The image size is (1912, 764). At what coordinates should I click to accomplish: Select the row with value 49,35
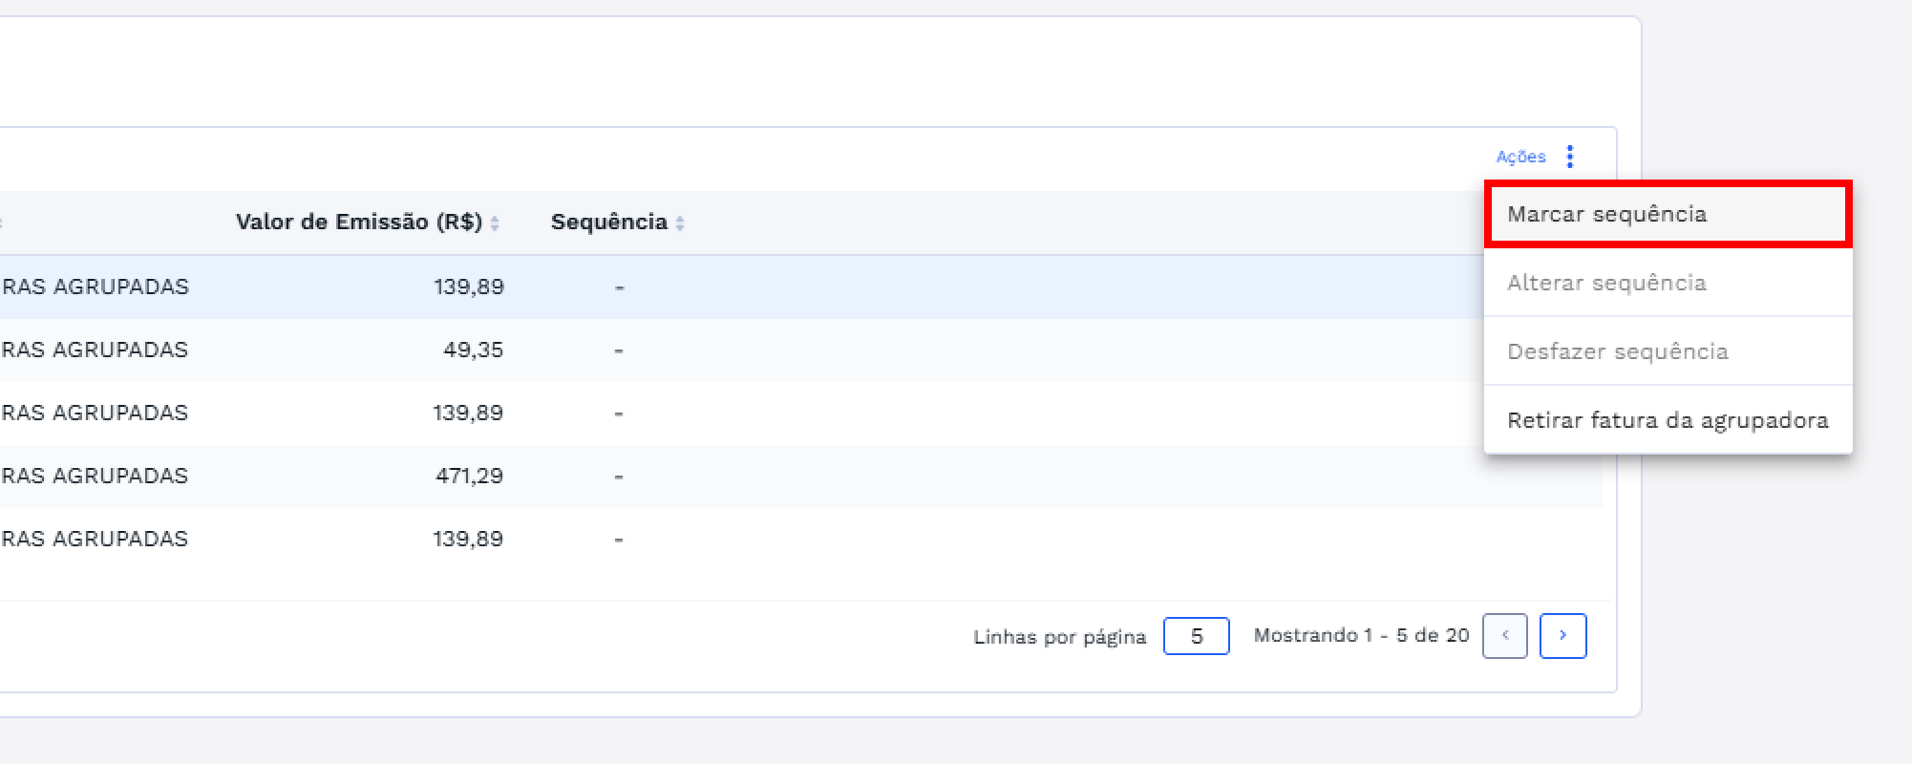pos(473,350)
